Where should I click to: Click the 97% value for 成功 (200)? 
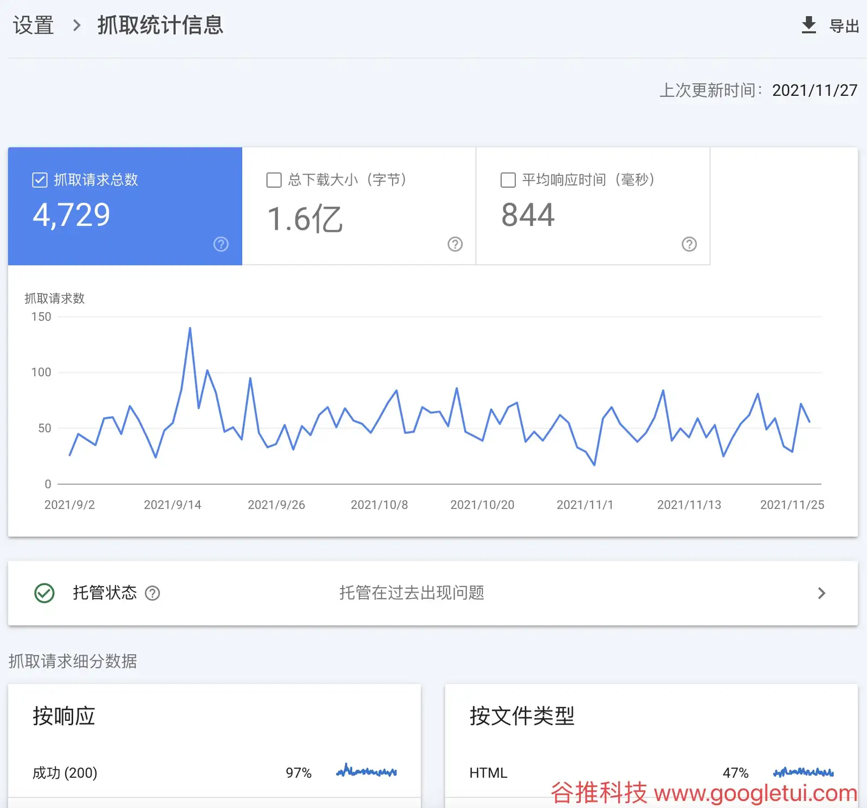299,773
